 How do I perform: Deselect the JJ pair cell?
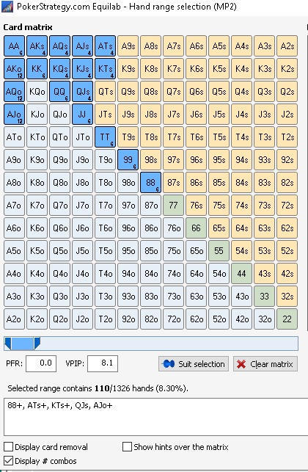[82, 114]
